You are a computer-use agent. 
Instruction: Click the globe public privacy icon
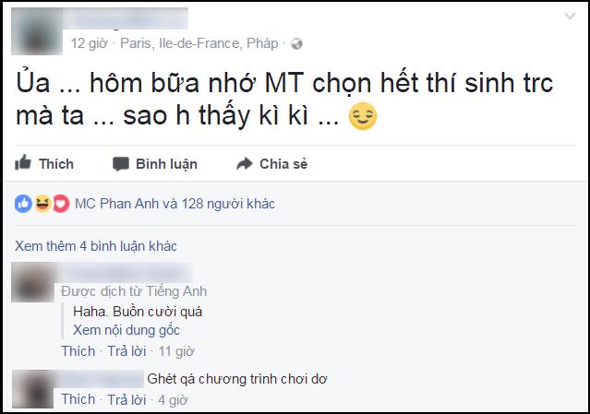pos(295,43)
